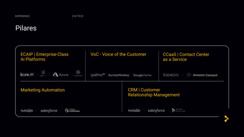The image size is (244, 137).
Task: Click the Google Forms logo
Action: [x=142, y=75]
